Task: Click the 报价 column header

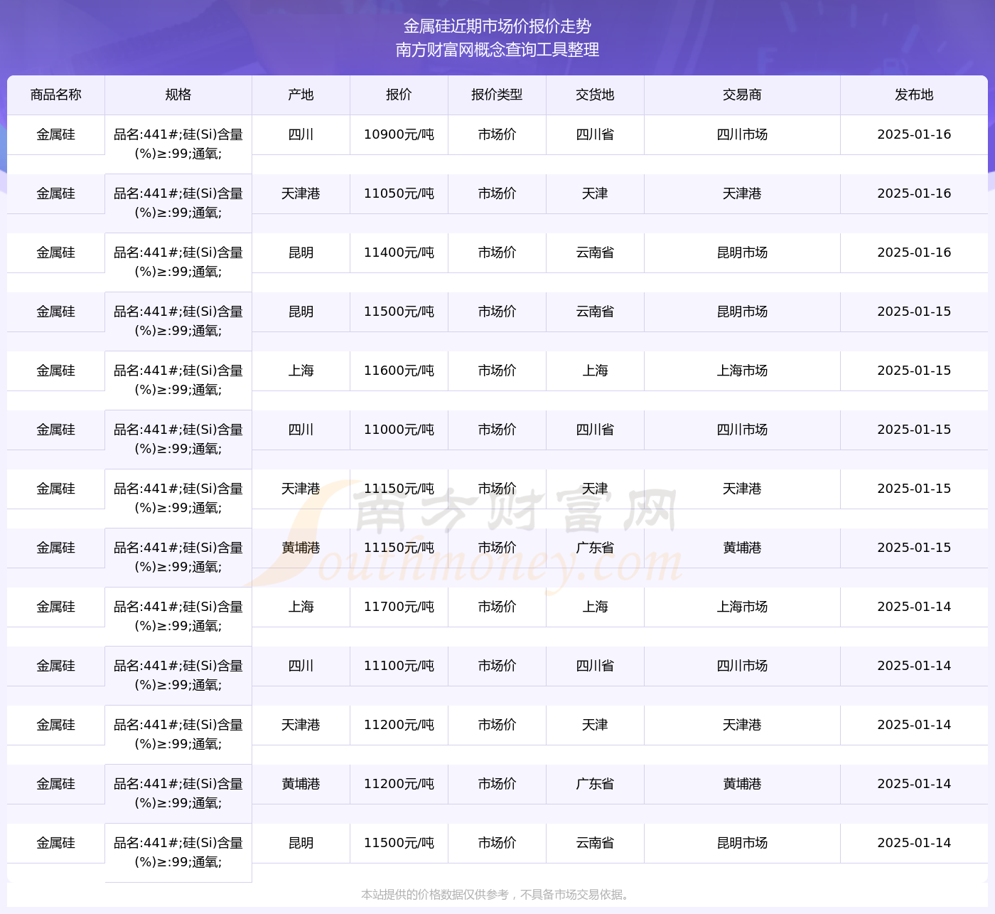Action: click(x=399, y=95)
